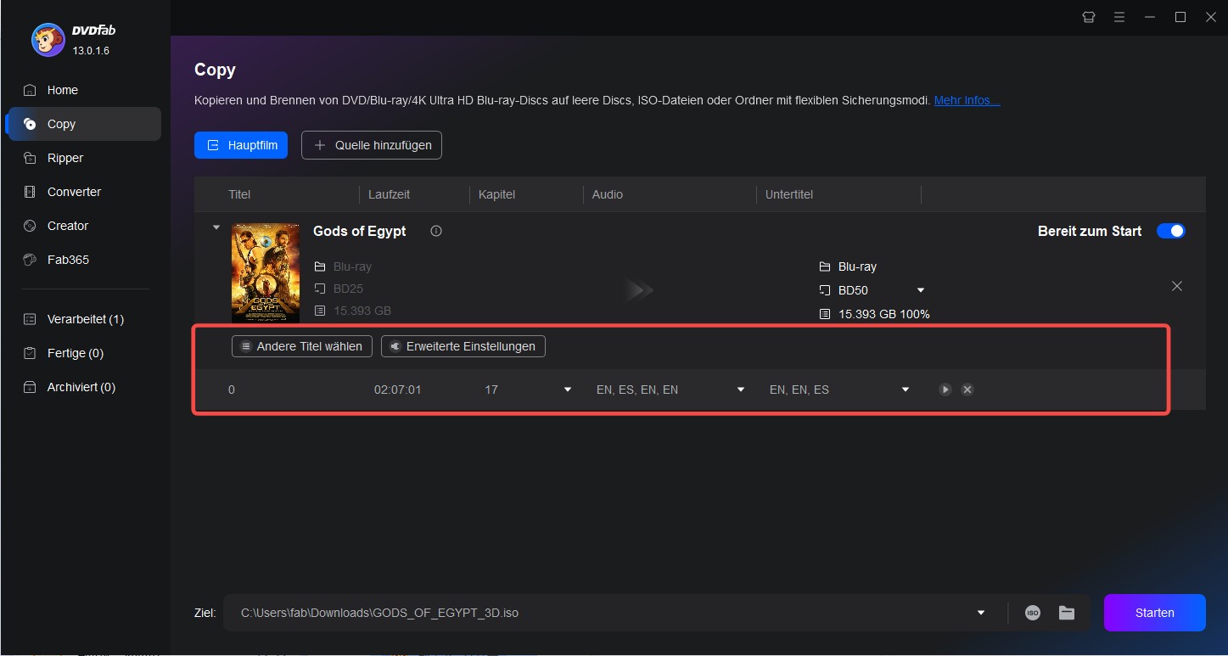This screenshot has height=656, width=1228.
Task: Click the source BD25 label
Action: click(x=349, y=289)
